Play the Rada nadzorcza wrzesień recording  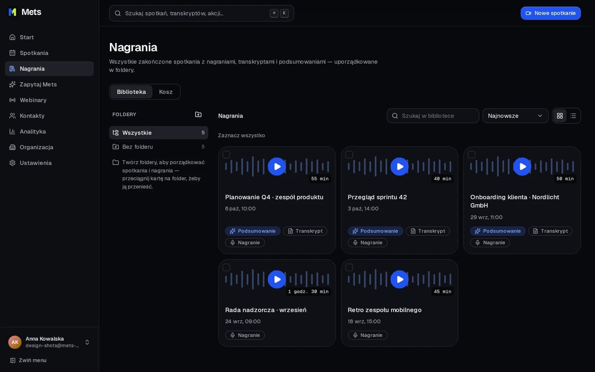coord(277,279)
